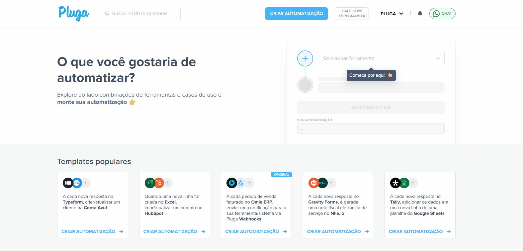This screenshot has width=523, height=251.
Task: Click Criar Automatização on the Typeform template
Action: 92,231
